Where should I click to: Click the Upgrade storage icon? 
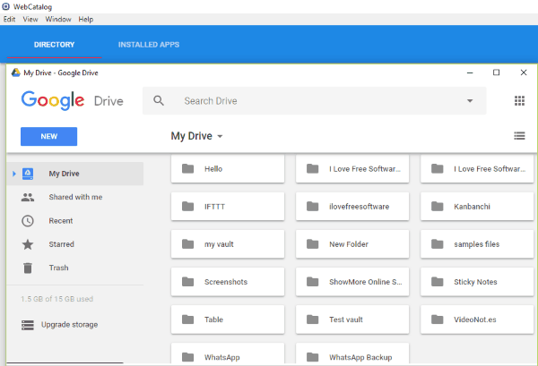tap(28, 325)
